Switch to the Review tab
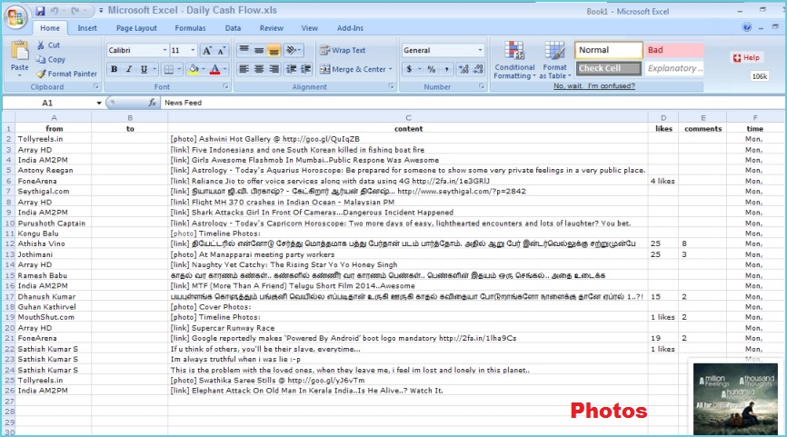This screenshot has height=437, width=787. coord(272,28)
